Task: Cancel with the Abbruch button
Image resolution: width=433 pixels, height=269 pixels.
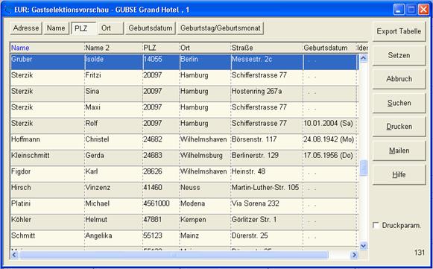Action: click(x=399, y=79)
